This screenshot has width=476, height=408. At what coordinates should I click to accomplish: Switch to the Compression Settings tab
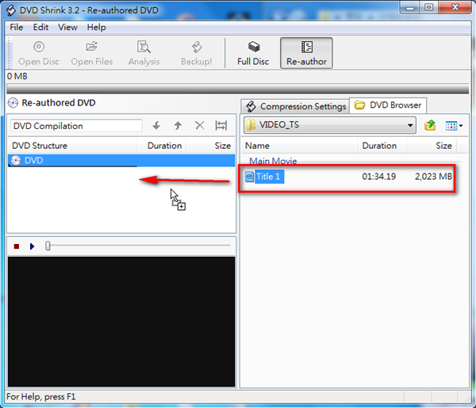296,106
